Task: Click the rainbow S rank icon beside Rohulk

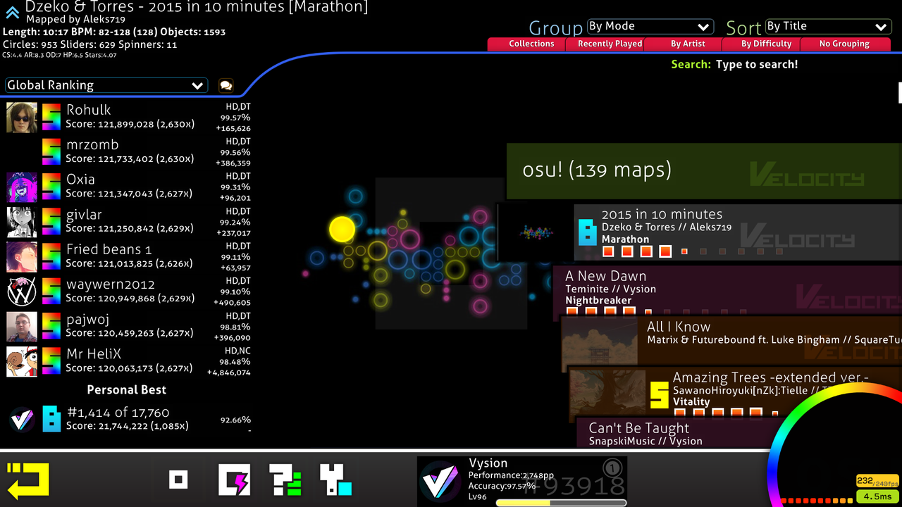Action: [51, 118]
